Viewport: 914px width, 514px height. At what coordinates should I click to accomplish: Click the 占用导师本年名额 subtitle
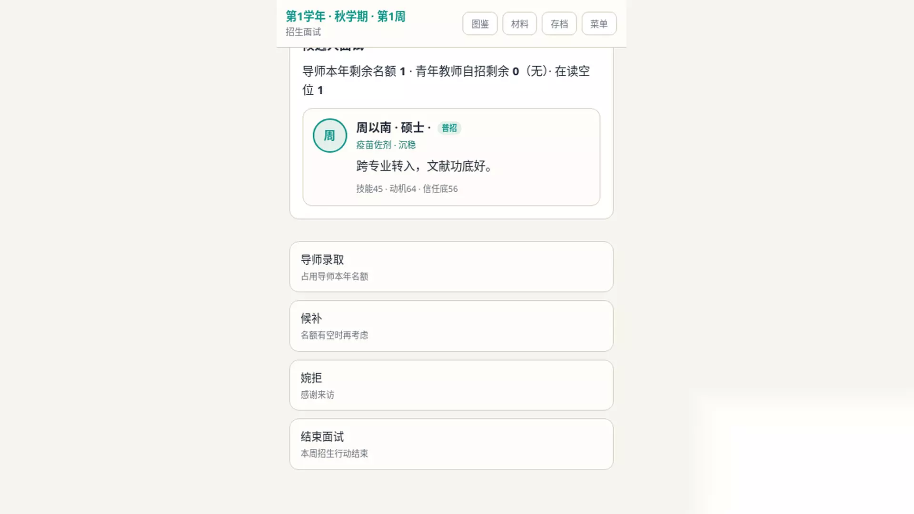tap(334, 277)
